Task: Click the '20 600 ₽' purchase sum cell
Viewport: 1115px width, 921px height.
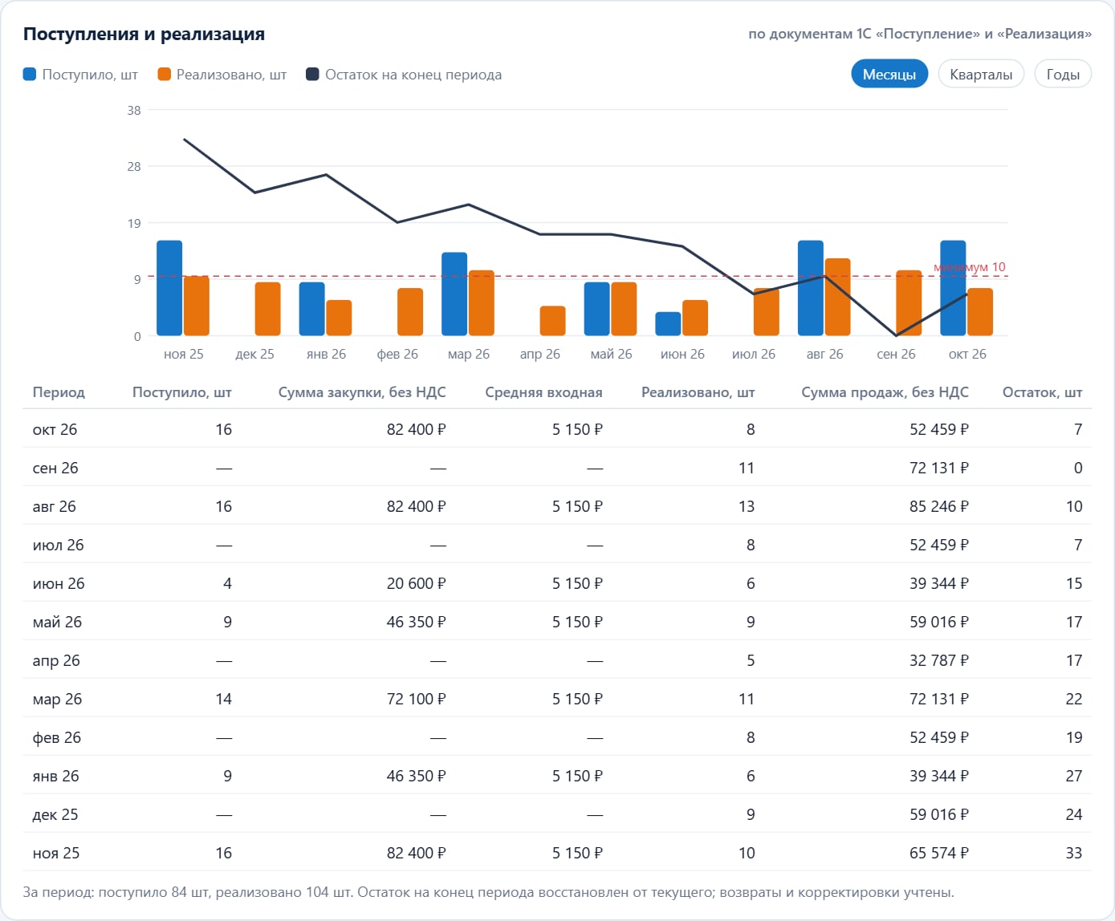Action: click(x=416, y=583)
